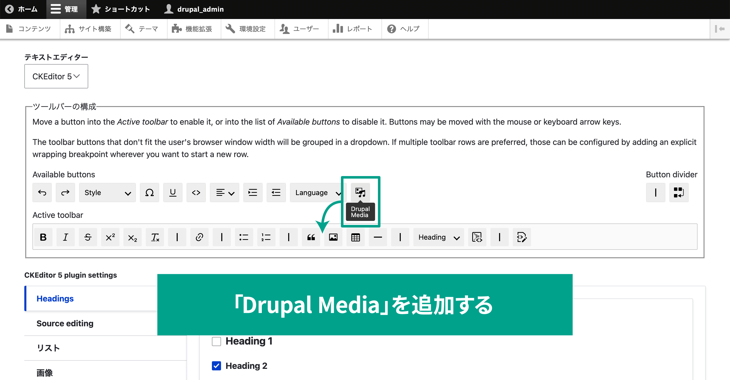Click the divider before Heading dropdown
This screenshot has width=730, height=380.
(x=400, y=237)
